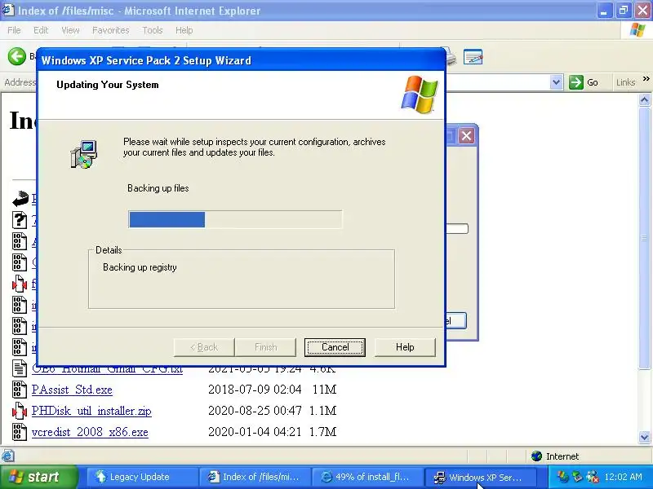Viewport: 653px width, 489px height.
Task: Switch to Legacy Update in taskbar
Action: [141, 477]
